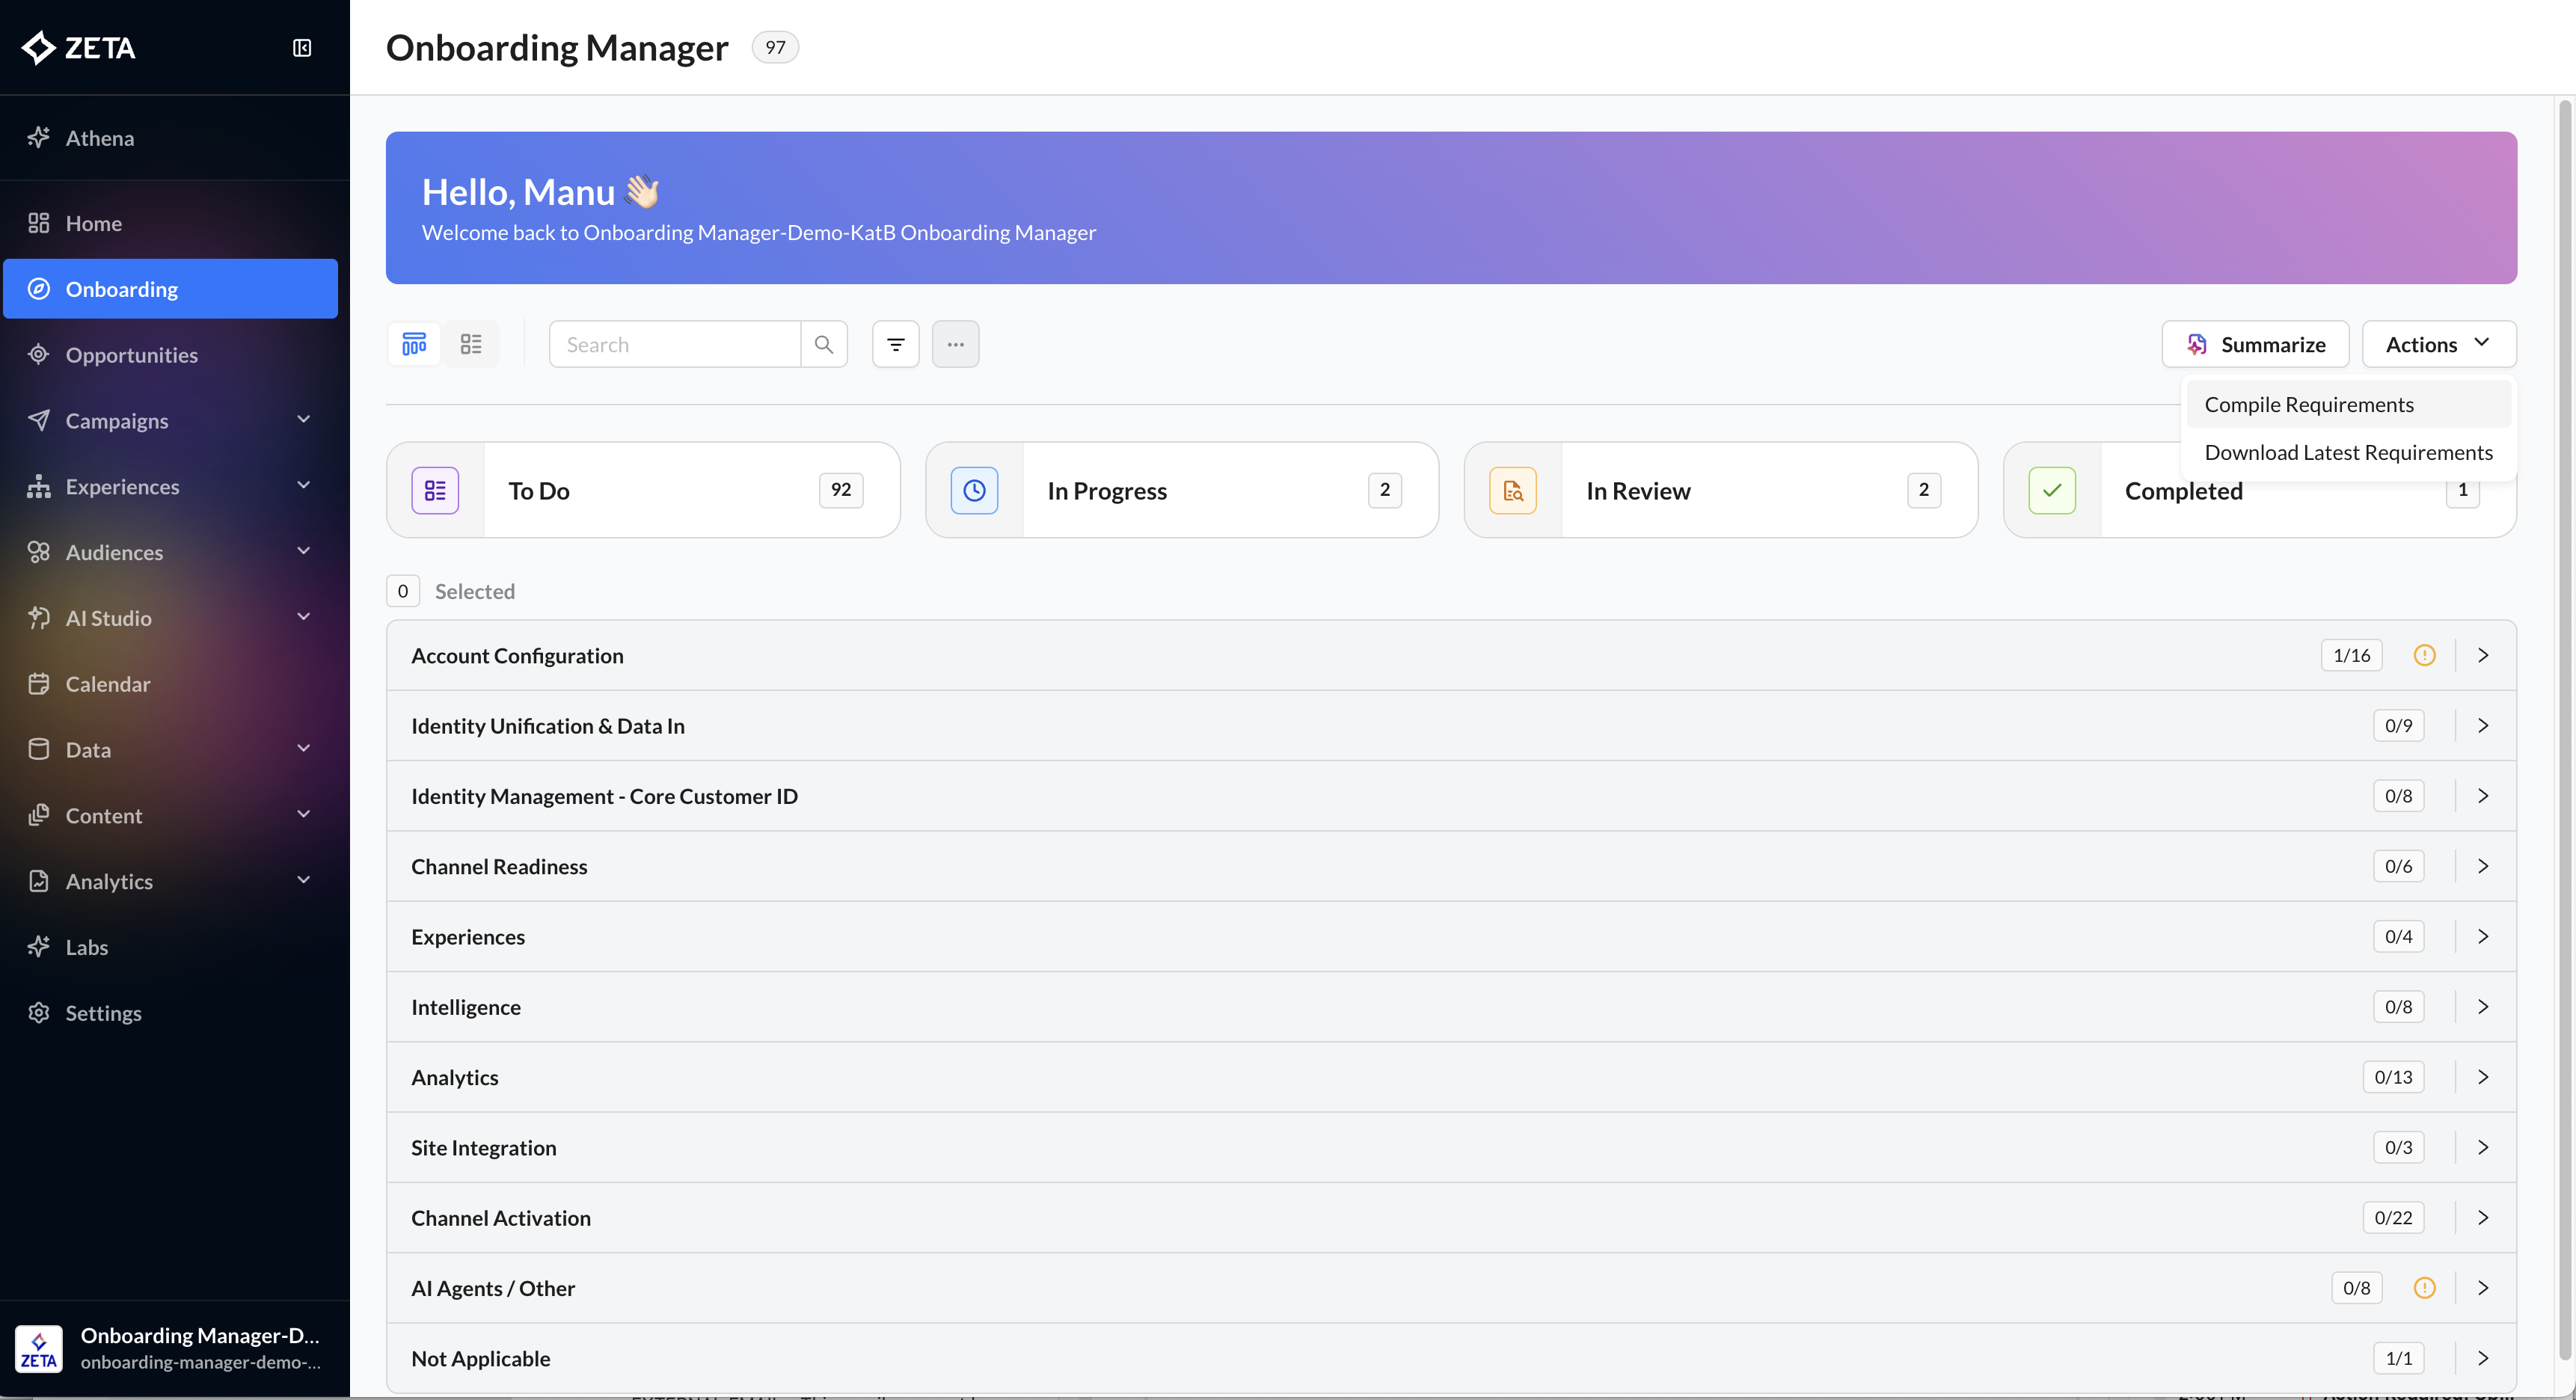The height and width of the screenshot is (1400, 2576).
Task: Click the search magnifier icon
Action: [x=824, y=344]
